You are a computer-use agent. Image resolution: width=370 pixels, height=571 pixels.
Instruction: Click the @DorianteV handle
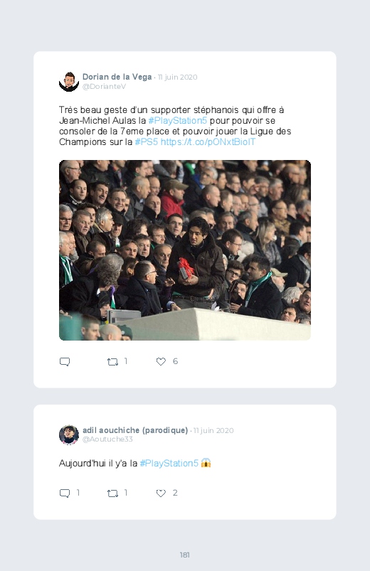[105, 86]
